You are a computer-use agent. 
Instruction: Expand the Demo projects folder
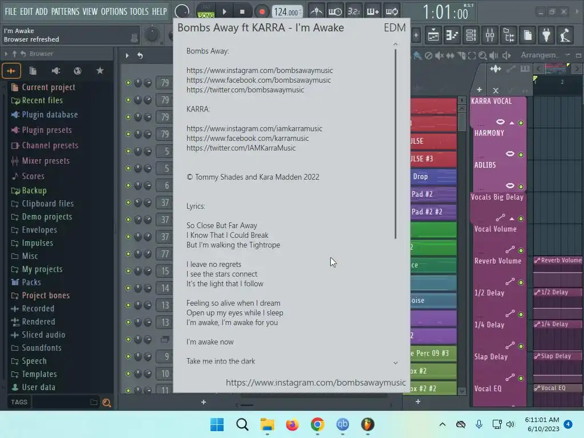tap(41, 217)
